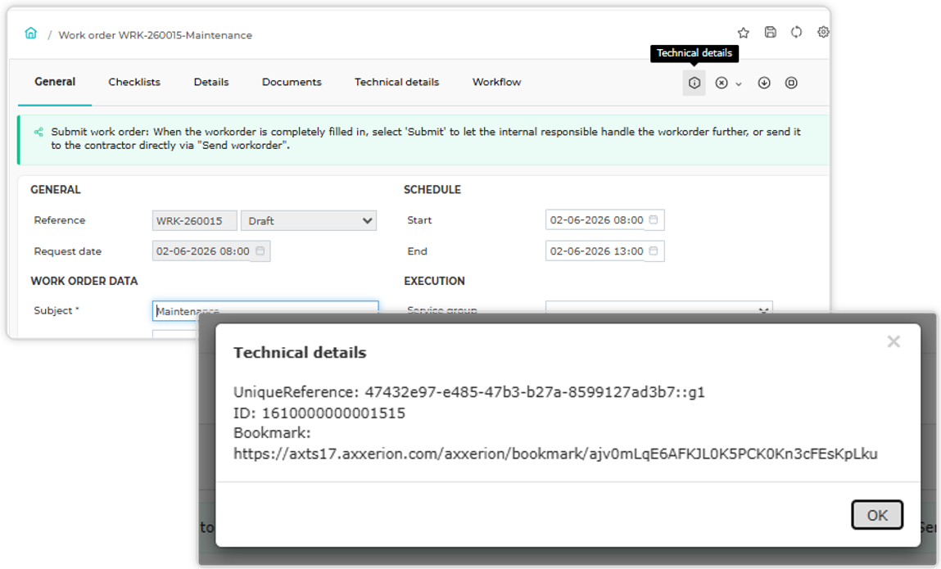Click the Subject input field

coord(265,309)
